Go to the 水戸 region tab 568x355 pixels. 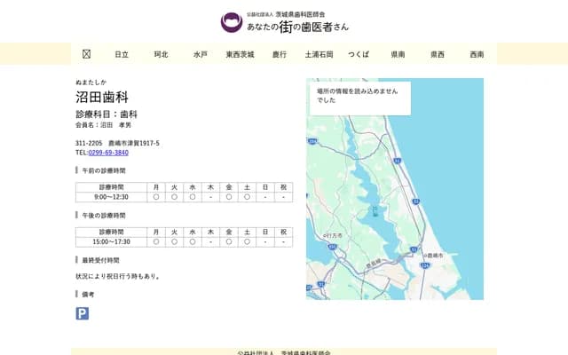tap(200, 54)
